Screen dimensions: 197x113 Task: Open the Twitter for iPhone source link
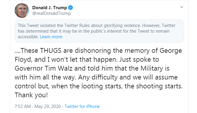(82, 106)
